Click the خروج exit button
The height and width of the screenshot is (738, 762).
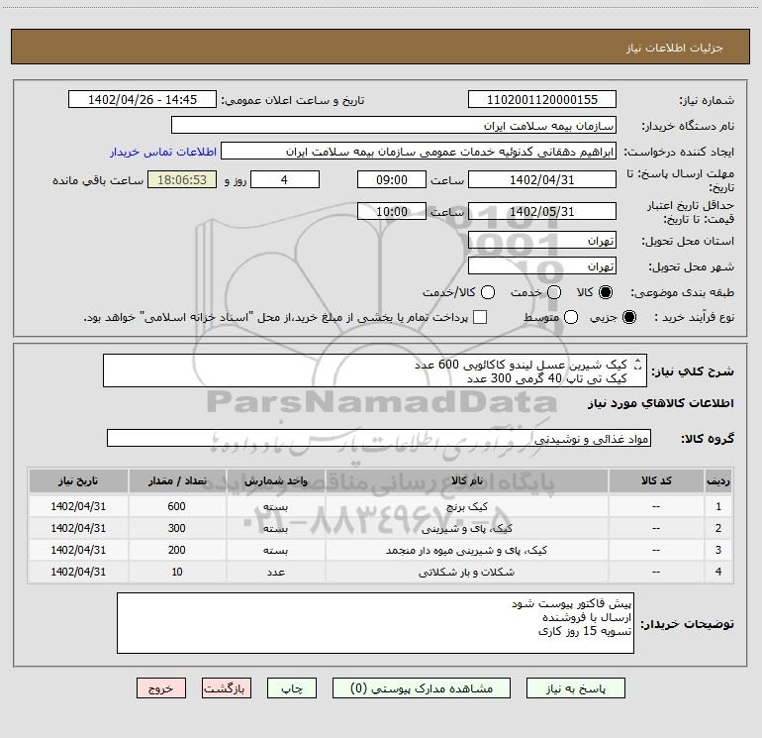(x=161, y=688)
